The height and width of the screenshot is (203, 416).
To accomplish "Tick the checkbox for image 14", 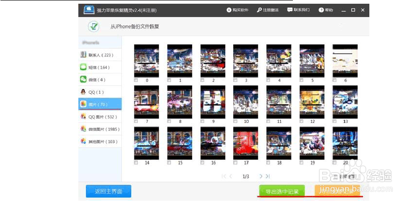I will (136, 162).
